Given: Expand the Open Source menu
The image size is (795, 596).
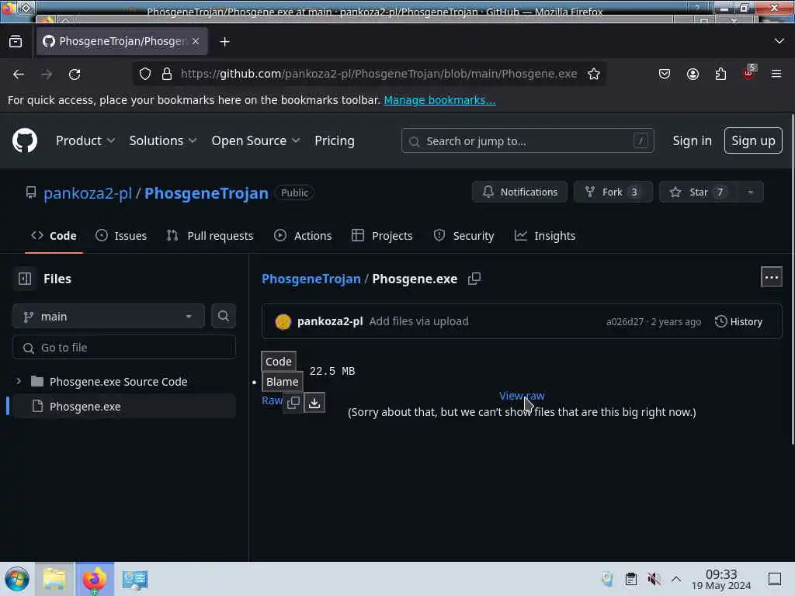Looking at the screenshot, I should 255,141.
